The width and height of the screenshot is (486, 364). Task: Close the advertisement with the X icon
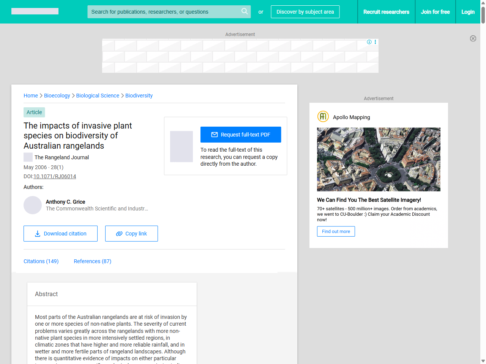tap(473, 38)
